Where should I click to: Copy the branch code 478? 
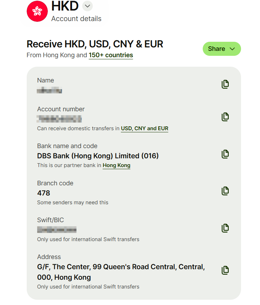click(225, 191)
